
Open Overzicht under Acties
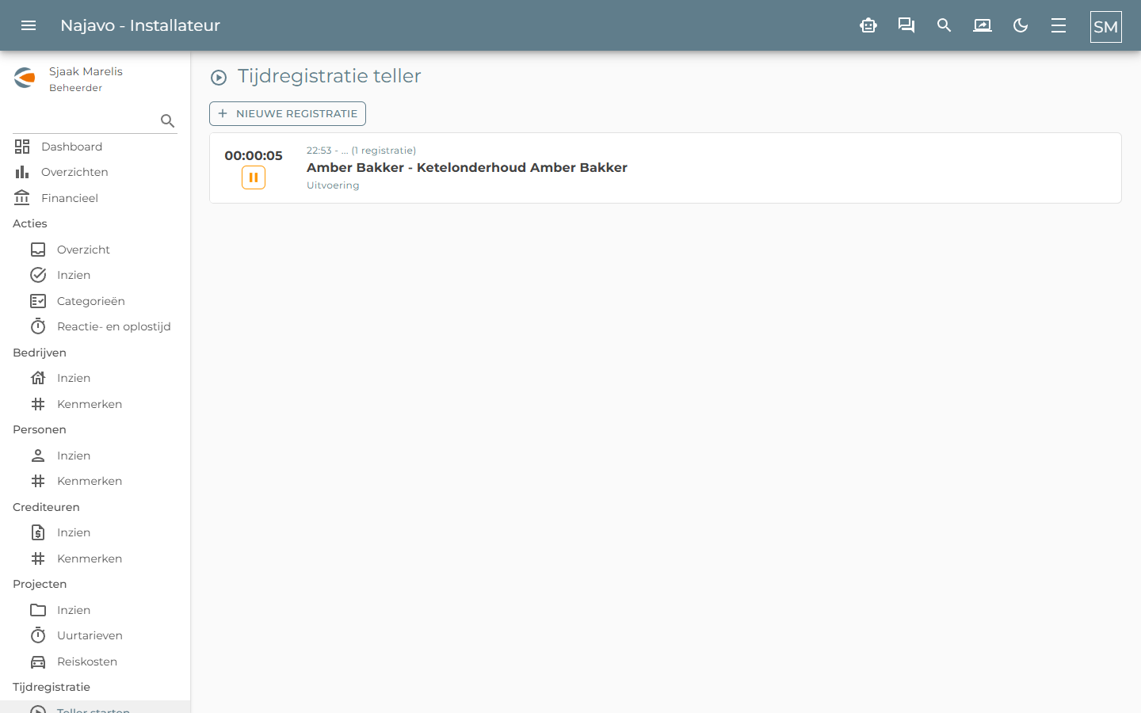point(95,250)
